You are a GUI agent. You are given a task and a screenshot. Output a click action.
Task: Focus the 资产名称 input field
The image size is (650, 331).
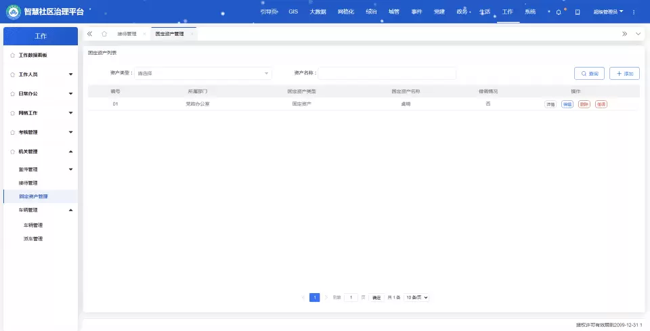tap(387, 73)
